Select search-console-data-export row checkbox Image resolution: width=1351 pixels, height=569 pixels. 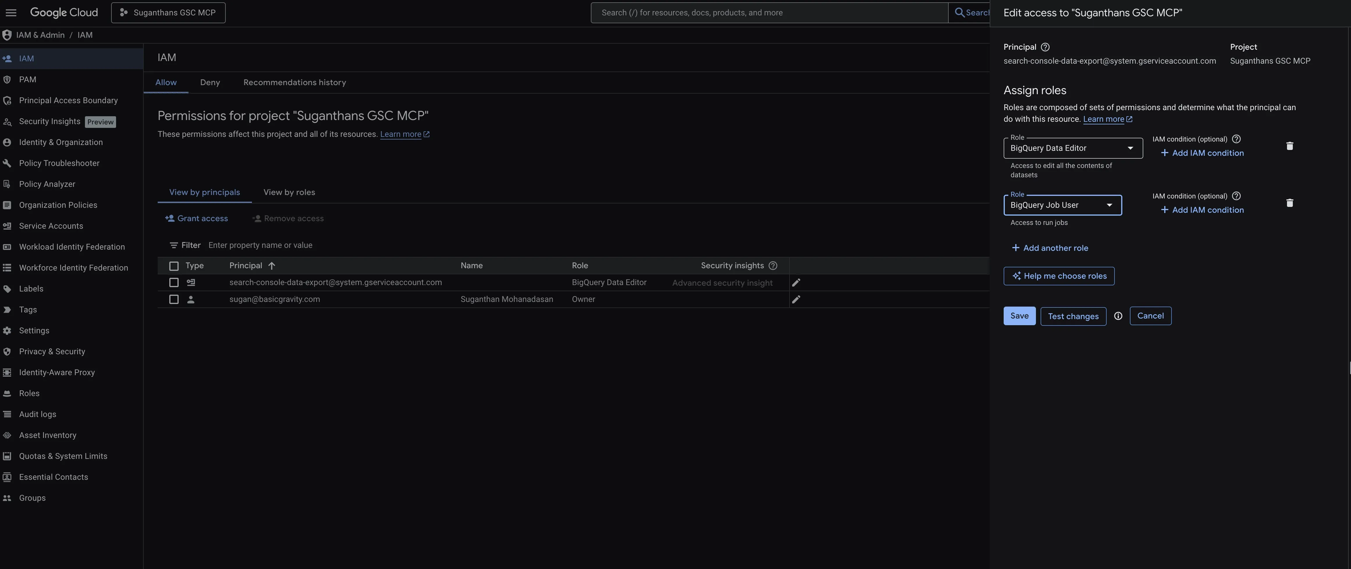pos(174,283)
